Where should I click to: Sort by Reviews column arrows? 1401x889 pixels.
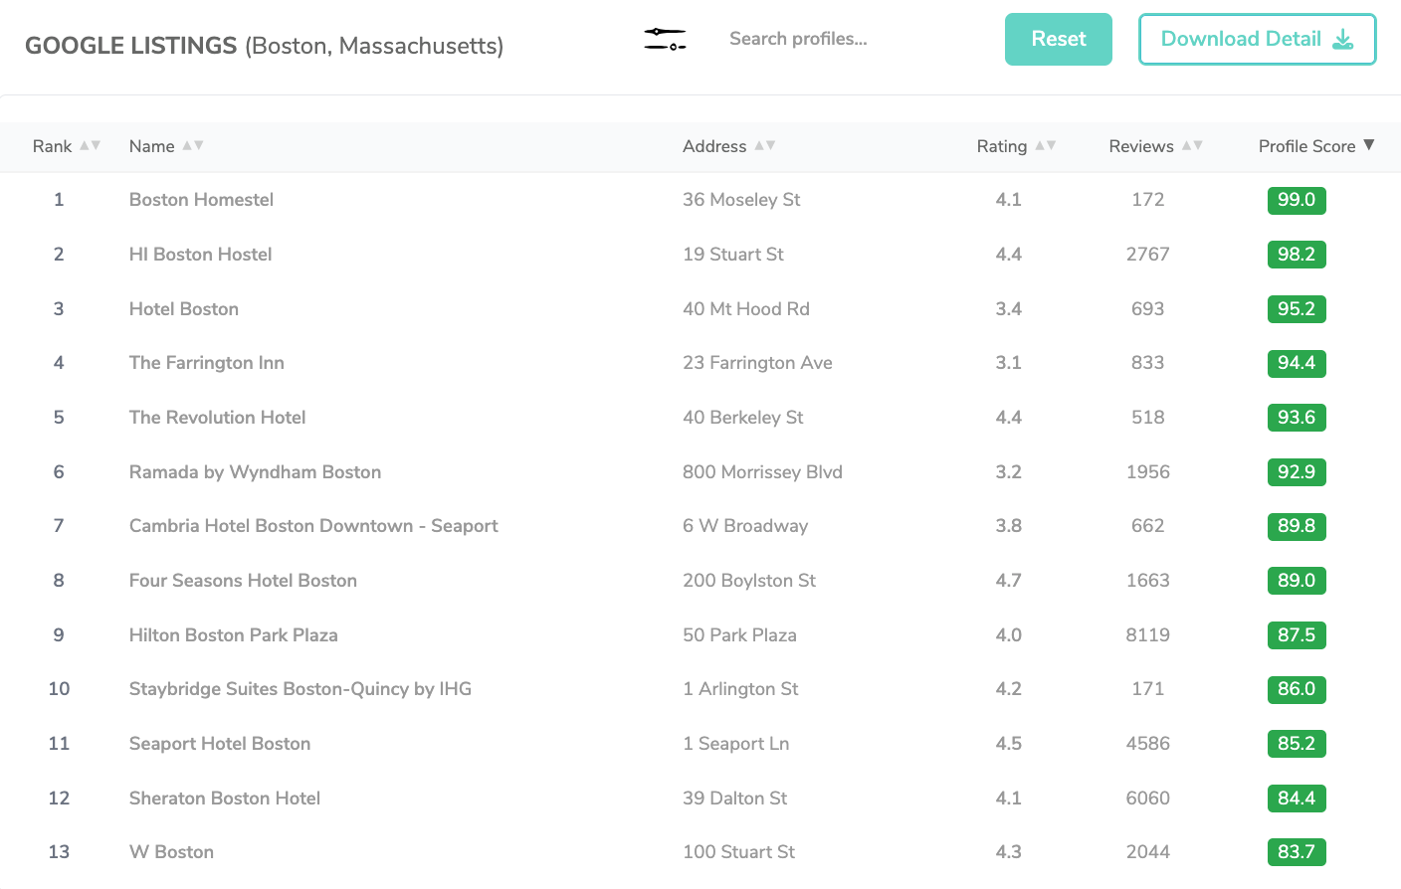click(1192, 145)
